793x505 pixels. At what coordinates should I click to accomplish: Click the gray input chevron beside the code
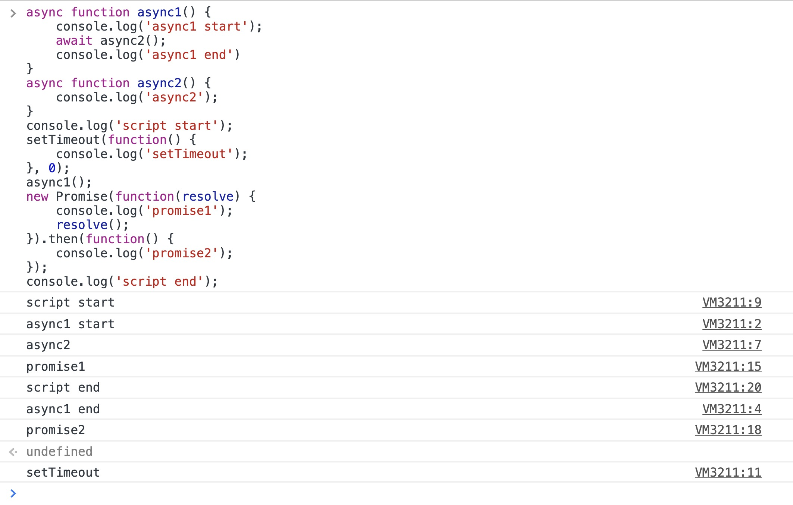pos(13,14)
